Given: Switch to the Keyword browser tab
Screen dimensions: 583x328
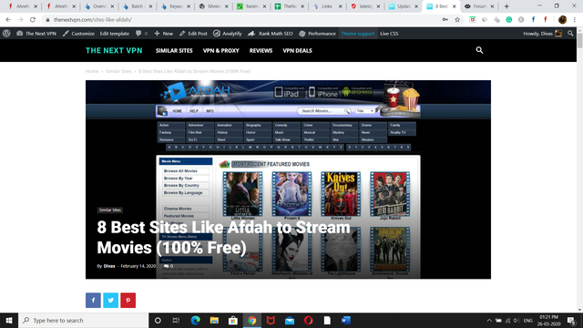Looking at the screenshot, I should 175,6.
